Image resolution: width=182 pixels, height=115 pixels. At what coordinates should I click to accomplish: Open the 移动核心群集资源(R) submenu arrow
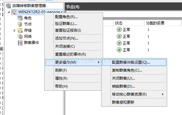click(163, 94)
